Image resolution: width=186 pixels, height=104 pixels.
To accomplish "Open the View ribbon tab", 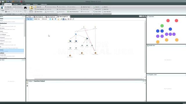I will click(x=22, y=4).
